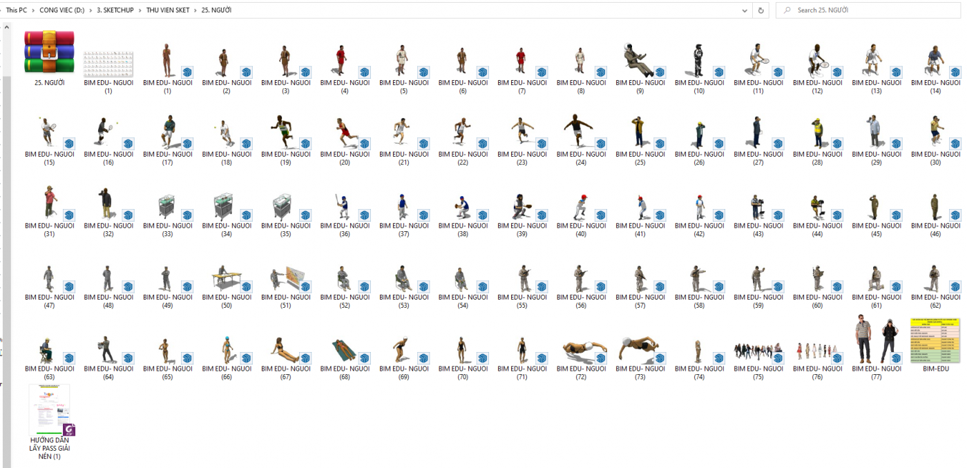Viewport: 967px width, 468px height.
Task: Click the Refresh button beside address bar
Action: point(761,10)
